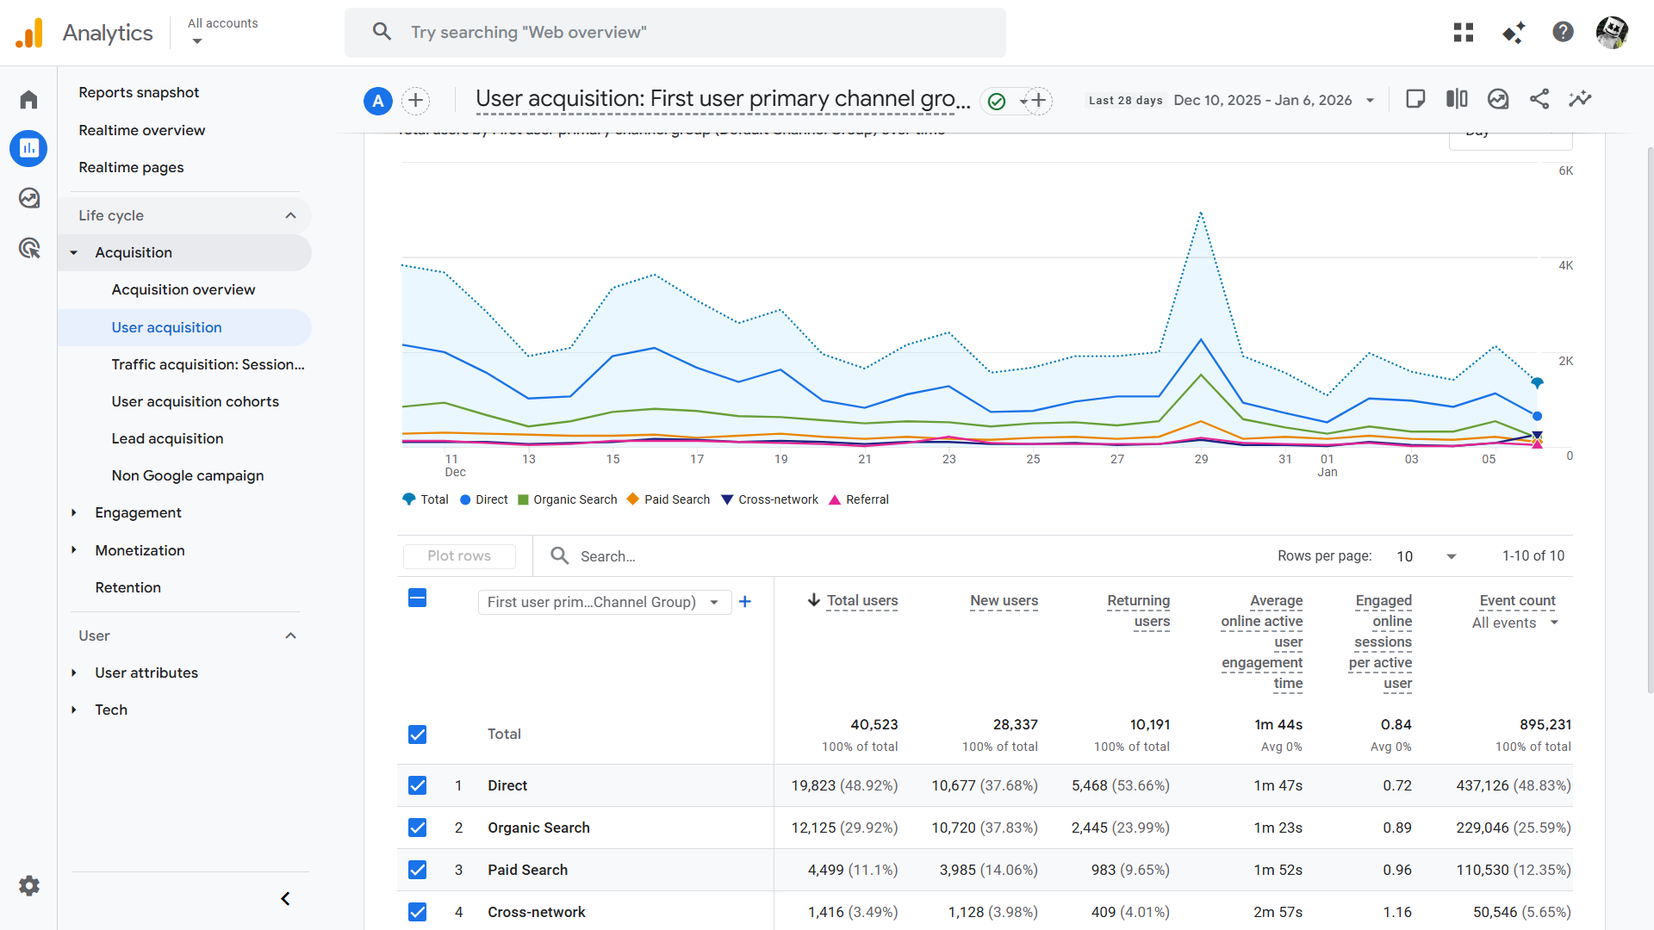Open the Insights sparkline icon
This screenshot has width=1654, height=930.
tap(1580, 100)
